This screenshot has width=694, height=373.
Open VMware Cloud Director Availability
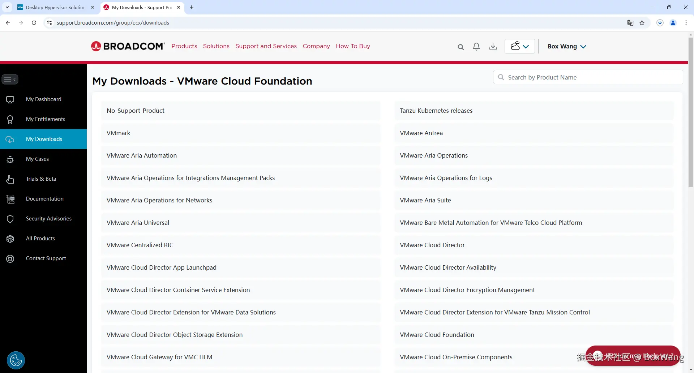[x=534, y=267]
